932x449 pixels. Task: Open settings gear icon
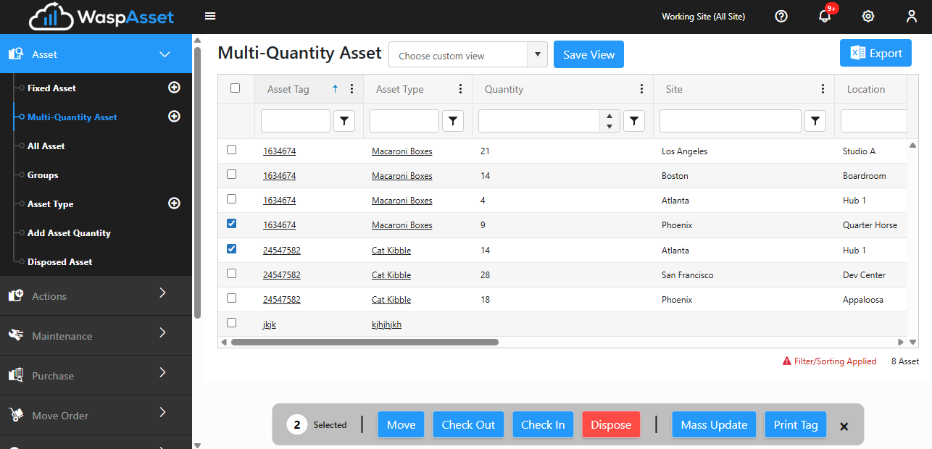point(868,16)
